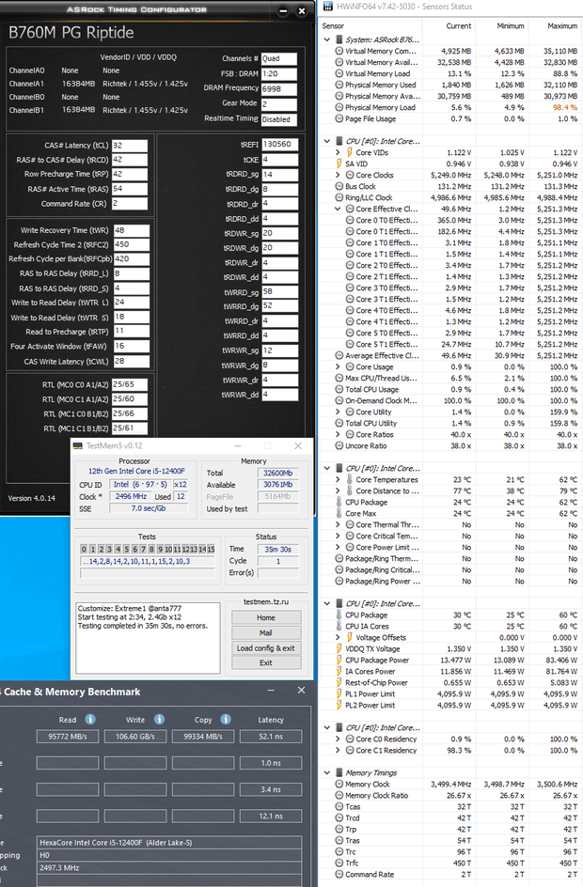Click the Total 32600Mb memory field in TestMem5
This screenshot has height=887, width=583.
click(277, 473)
